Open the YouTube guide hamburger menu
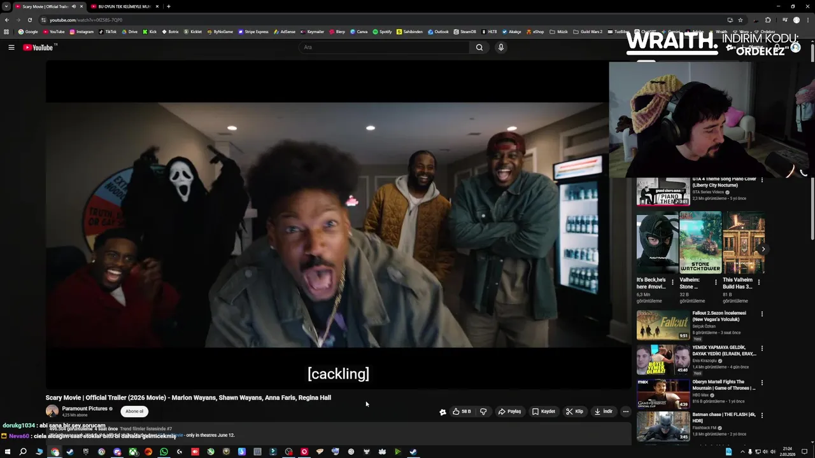This screenshot has height=458, width=815. (11, 47)
